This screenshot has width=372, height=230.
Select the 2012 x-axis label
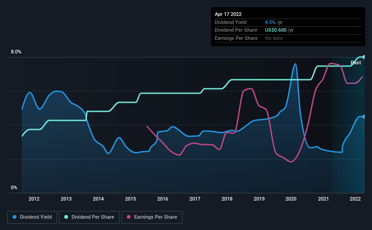(34, 199)
